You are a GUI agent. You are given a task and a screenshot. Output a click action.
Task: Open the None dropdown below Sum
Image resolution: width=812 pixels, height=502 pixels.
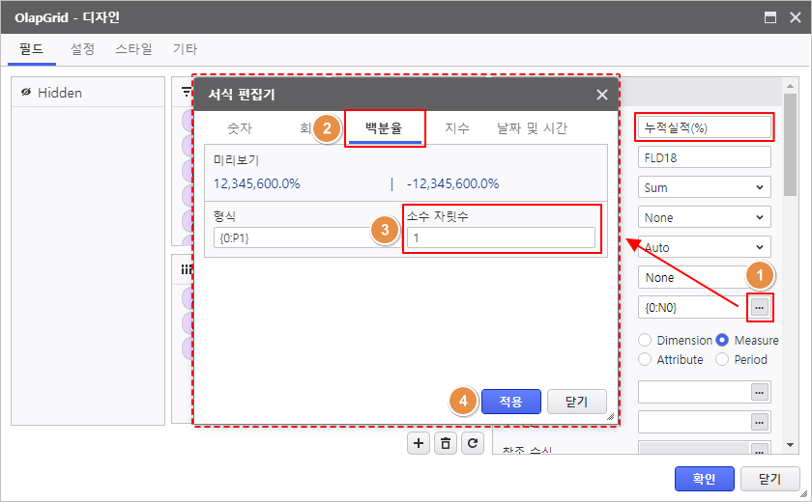pos(704,217)
